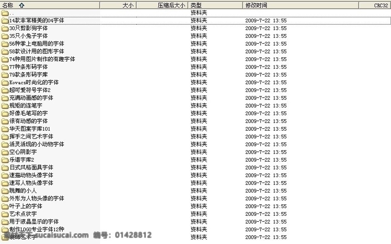Click folder icon of 乐谱字库2
The image size is (391, 244).
[x=5, y=160]
